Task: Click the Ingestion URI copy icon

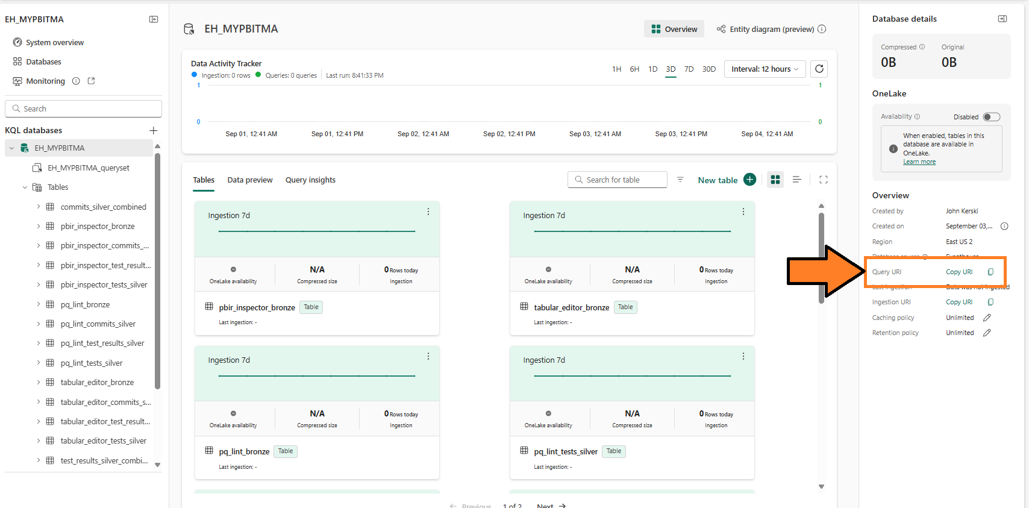Action: tap(990, 302)
